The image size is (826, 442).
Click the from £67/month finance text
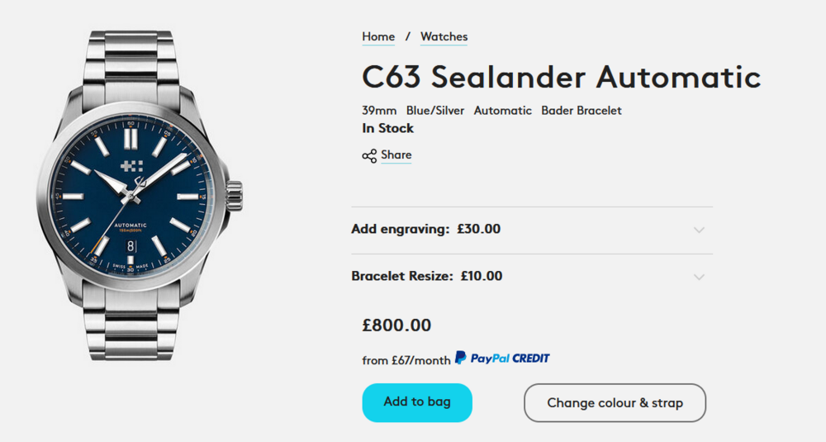pos(406,360)
